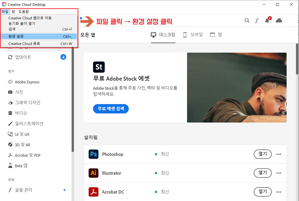Open the 파일 menu
Image resolution: width=299 pixels, height=201 pixels.
pos(5,12)
